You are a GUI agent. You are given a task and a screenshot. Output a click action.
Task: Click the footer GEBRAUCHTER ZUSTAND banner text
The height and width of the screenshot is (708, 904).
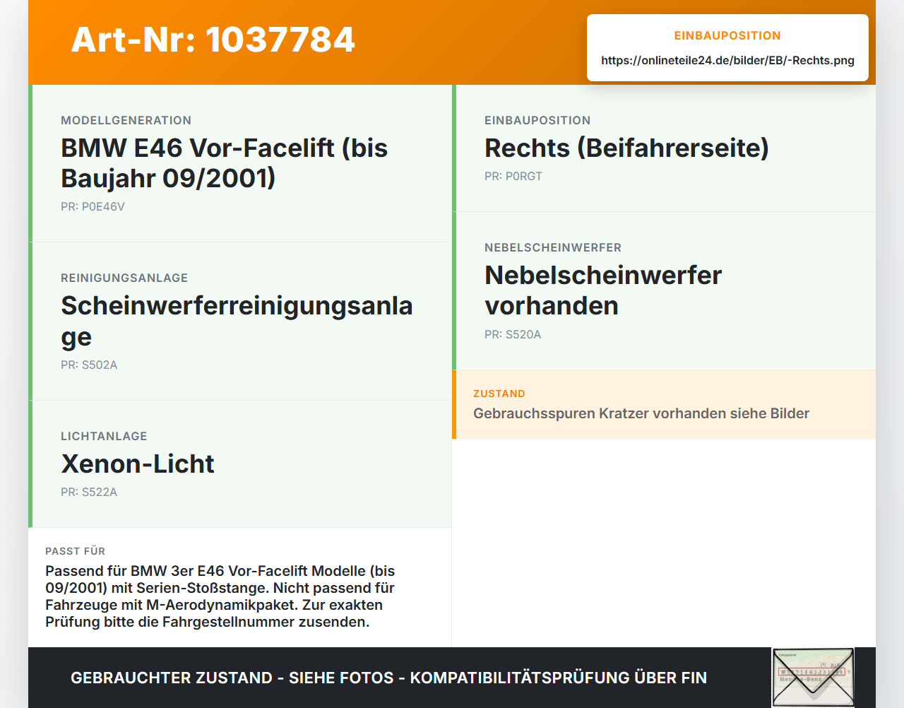click(388, 678)
